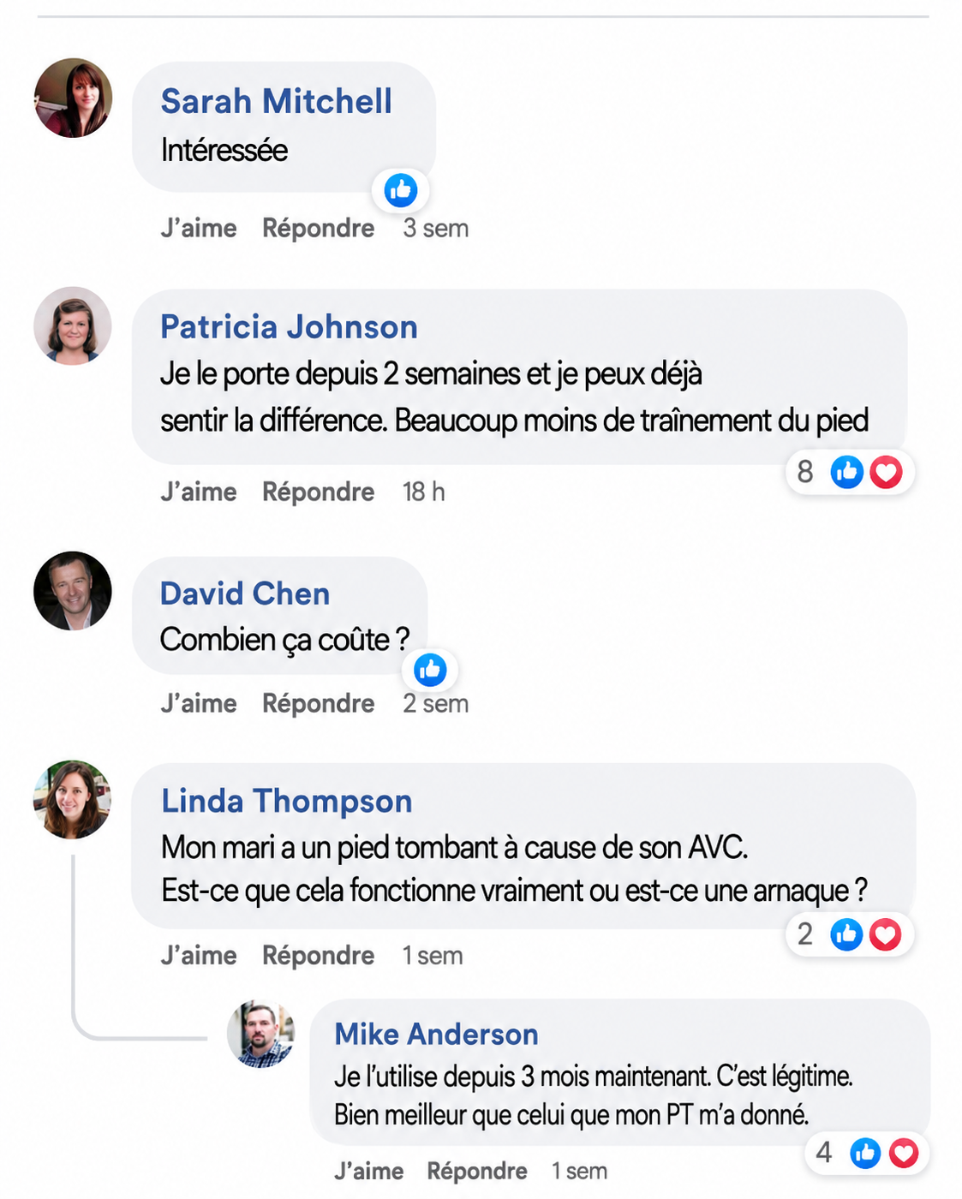Open Patricia Johnson's avatar photo
962x1199 pixels.
click(x=73, y=325)
